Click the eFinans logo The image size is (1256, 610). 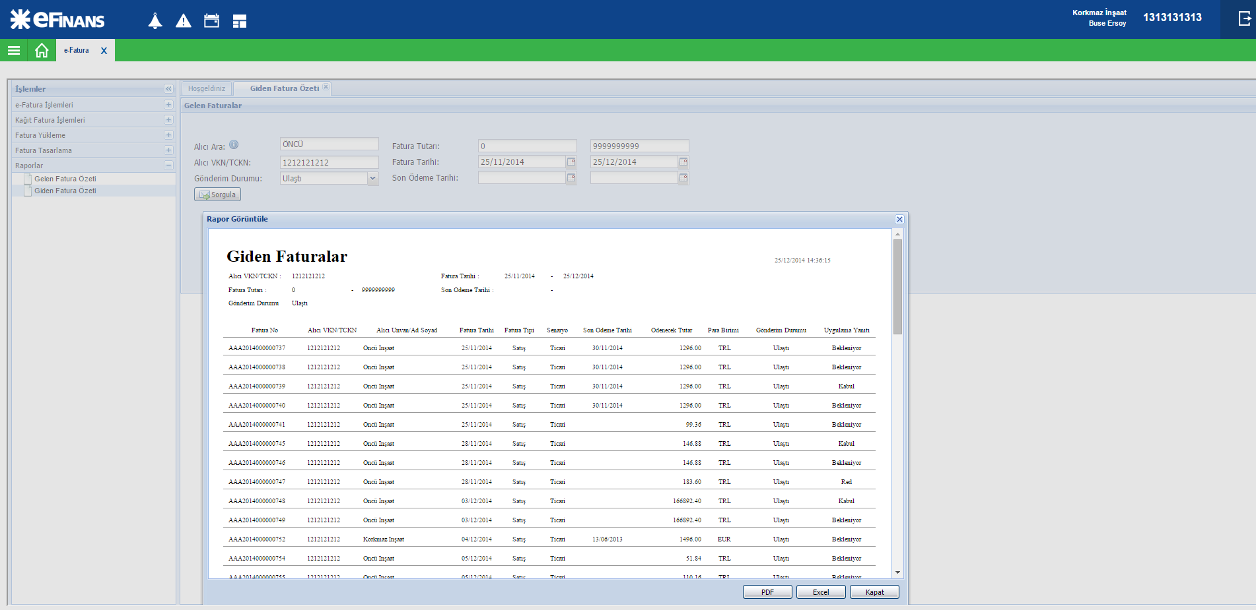coord(57,19)
